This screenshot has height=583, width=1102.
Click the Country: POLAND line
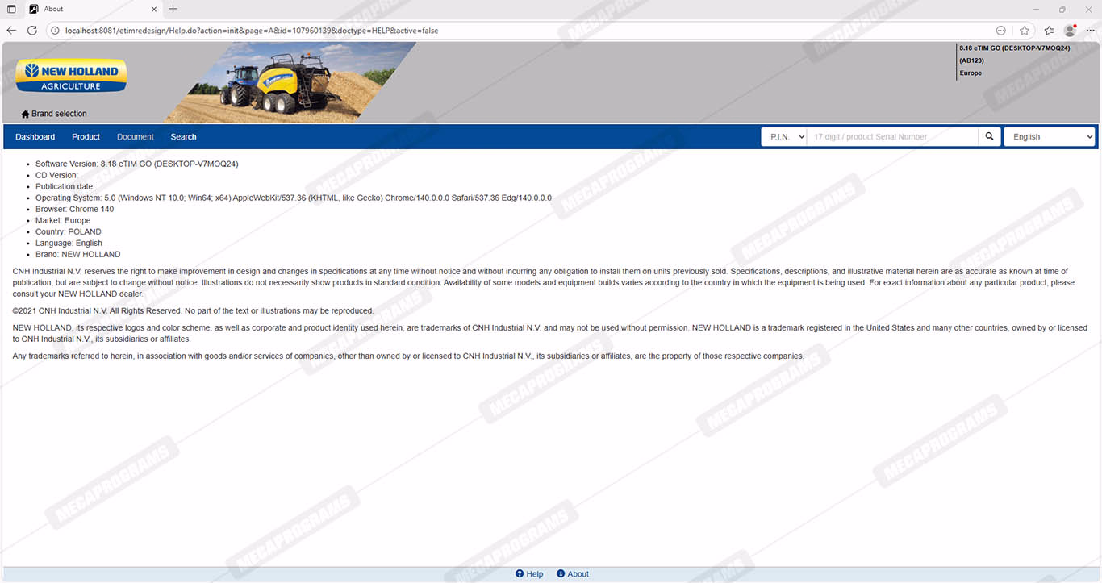click(69, 231)
